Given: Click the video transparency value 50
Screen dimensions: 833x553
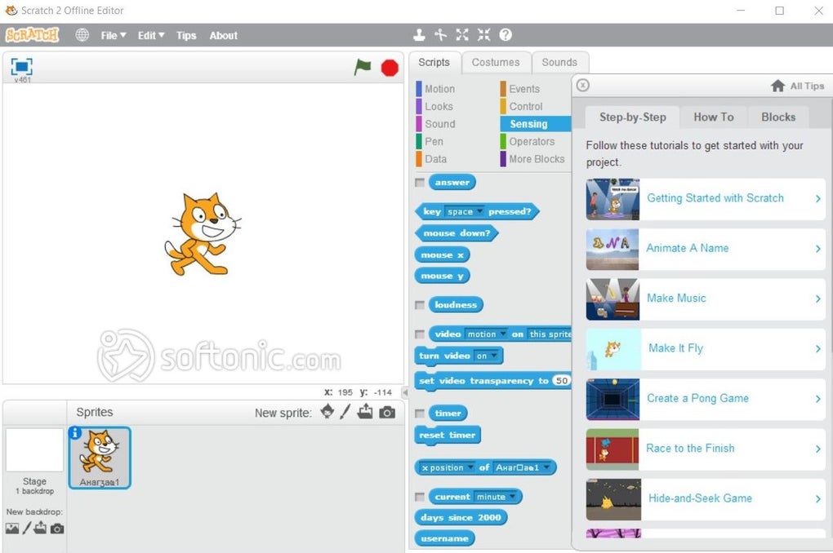Looking at the screenshot, I should [x=561, y=381].
